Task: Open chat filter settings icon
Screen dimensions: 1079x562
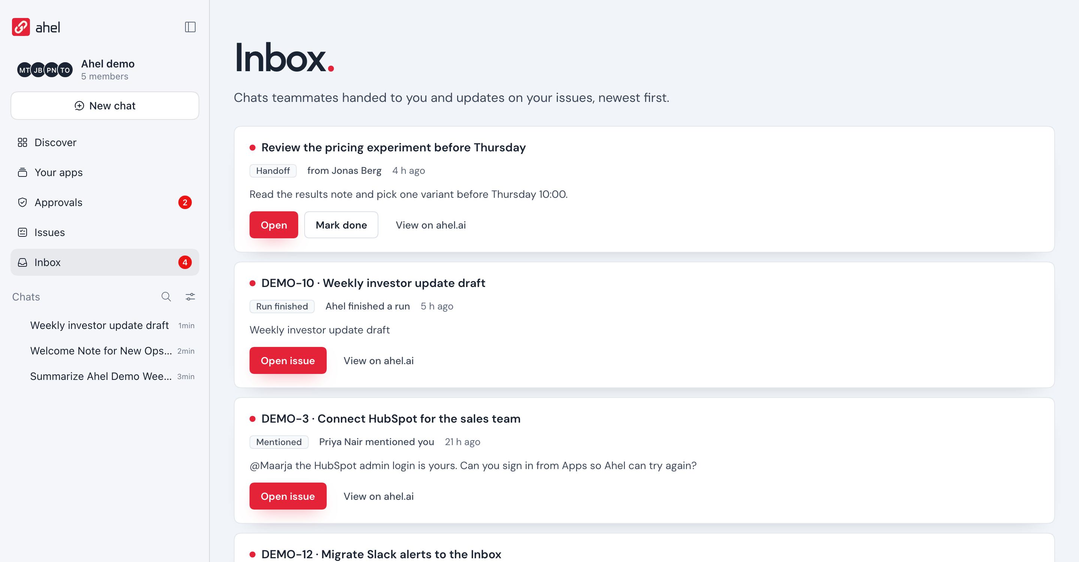Action: tap(190, 297)
